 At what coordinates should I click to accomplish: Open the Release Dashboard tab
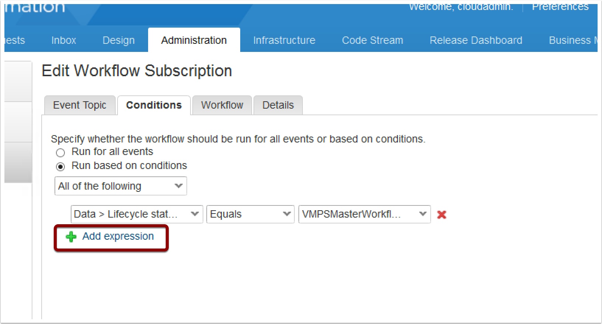coord(476,40)
